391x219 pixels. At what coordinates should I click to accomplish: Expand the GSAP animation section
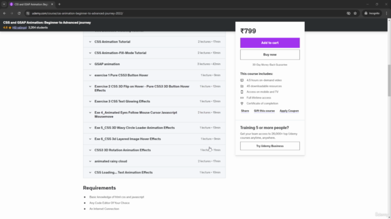(x=155, y=64)
